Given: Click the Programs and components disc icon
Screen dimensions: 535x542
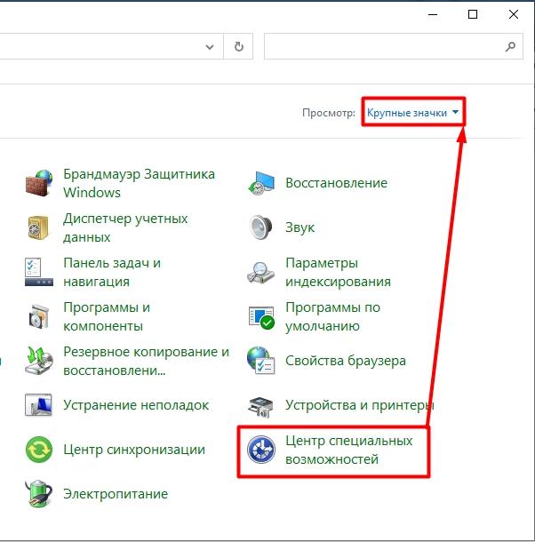Looking at the screenshot, I should click(38, 316).
